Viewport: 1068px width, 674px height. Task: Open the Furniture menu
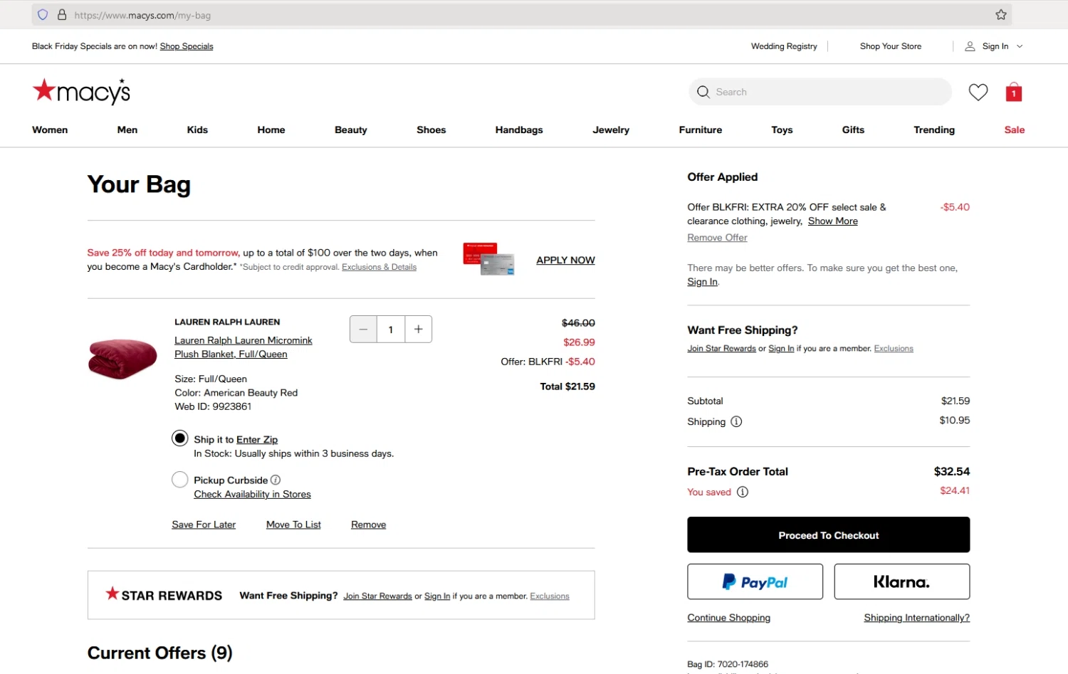tap(701, 130)
